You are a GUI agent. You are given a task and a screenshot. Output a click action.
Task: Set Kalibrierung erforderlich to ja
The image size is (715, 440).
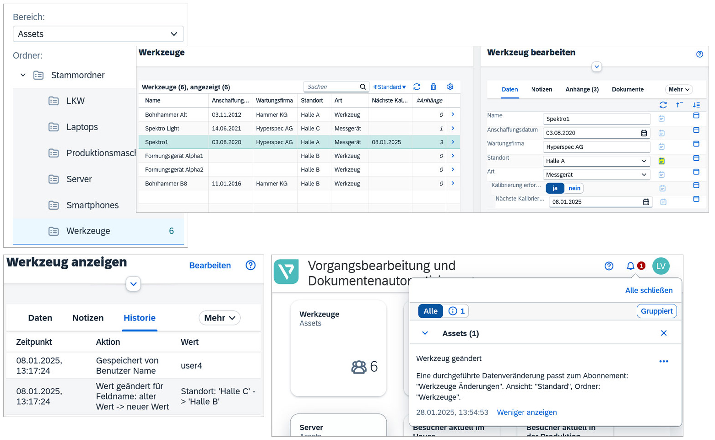555,188
